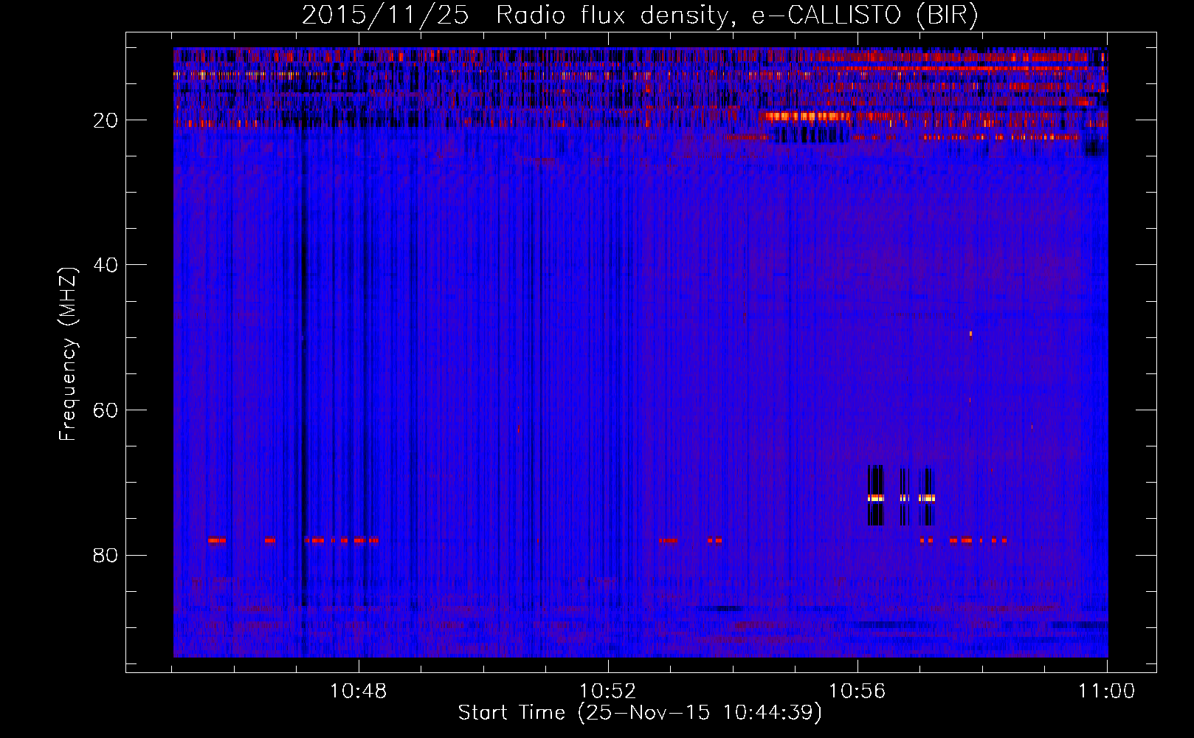Image resolution: width=1194 pixels, height=738 pixels.
Task: Click the '40' frequency tick label
Action: pyautogui.click(x=106, y=265)
